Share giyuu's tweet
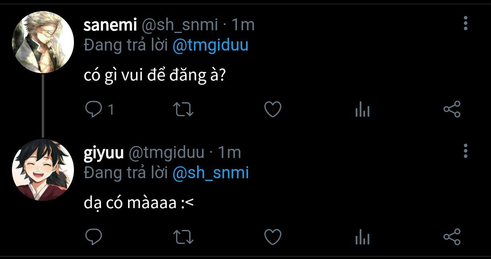491x259 pixels. (452, 237)
